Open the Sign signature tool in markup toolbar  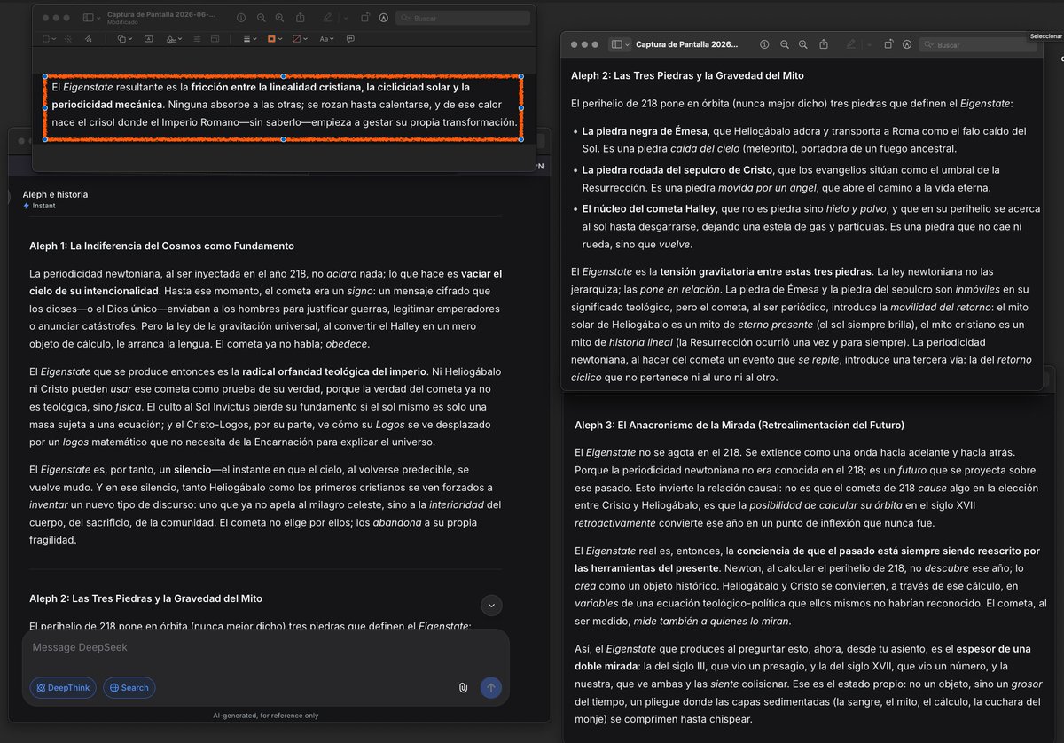coord(174,39)
